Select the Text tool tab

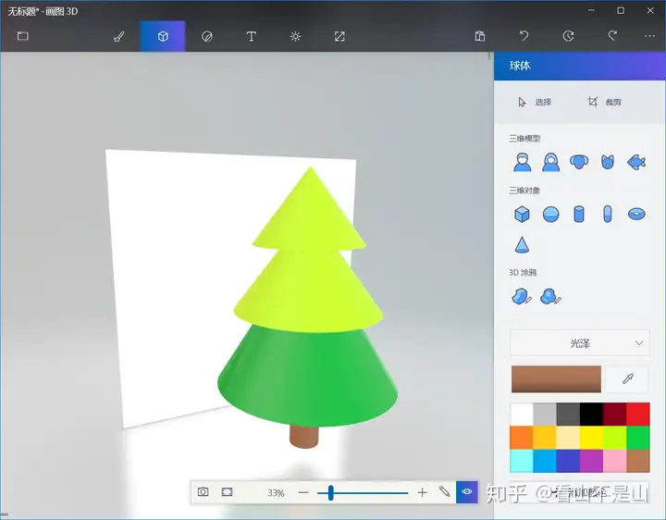(x=251, y=36)
